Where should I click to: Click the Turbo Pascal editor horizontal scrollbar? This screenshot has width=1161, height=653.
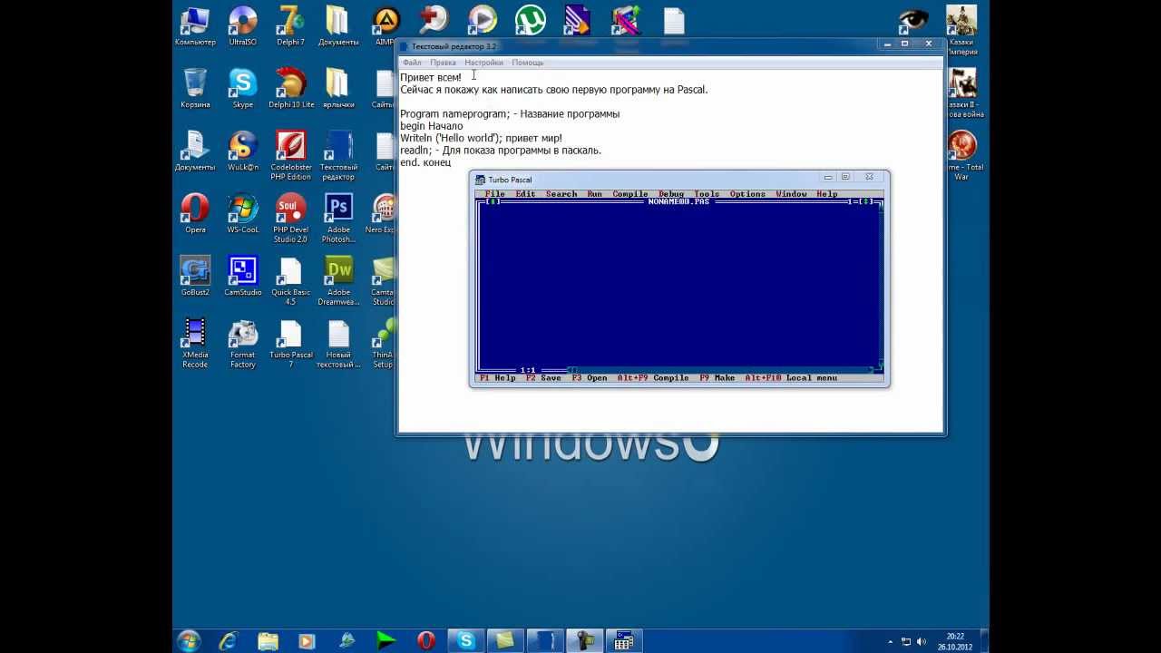pyautogui.click(x=721, y=370)
